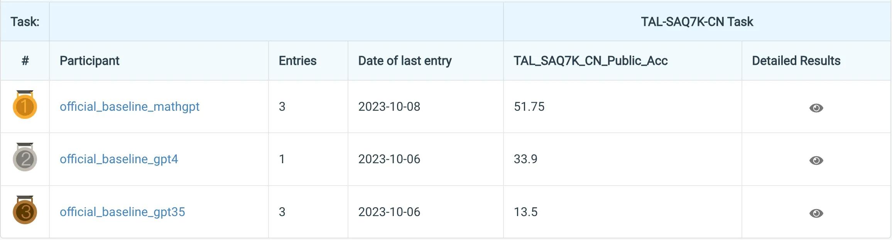Select the TAL-SAQ7K-CN Task header

coord(697,22)
